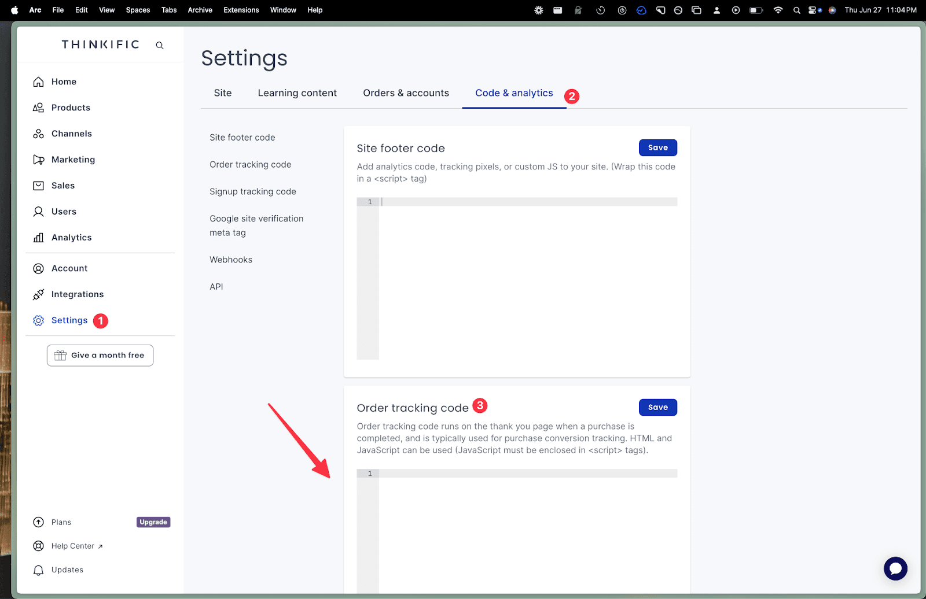
Task: Open Analytics via its bar chart icon
Action: 38,238
